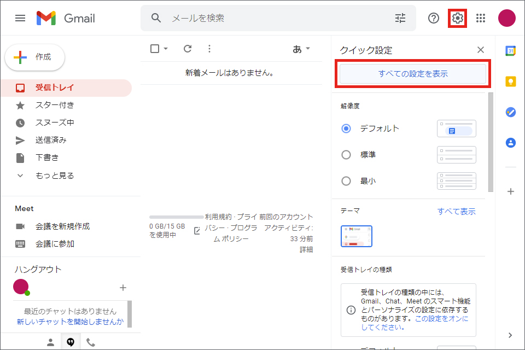Open Google Contacts in side panel
This screenshot has height=350, width=525.
click(x=511, y=143)
